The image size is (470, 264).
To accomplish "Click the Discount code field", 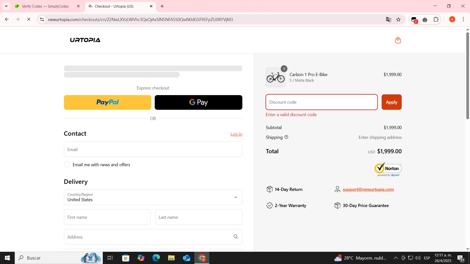I will click(321, 102).
